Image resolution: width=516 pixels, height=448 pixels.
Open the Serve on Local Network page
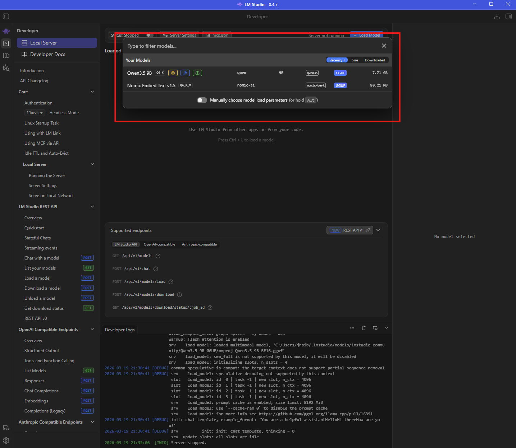pos(51,196)
